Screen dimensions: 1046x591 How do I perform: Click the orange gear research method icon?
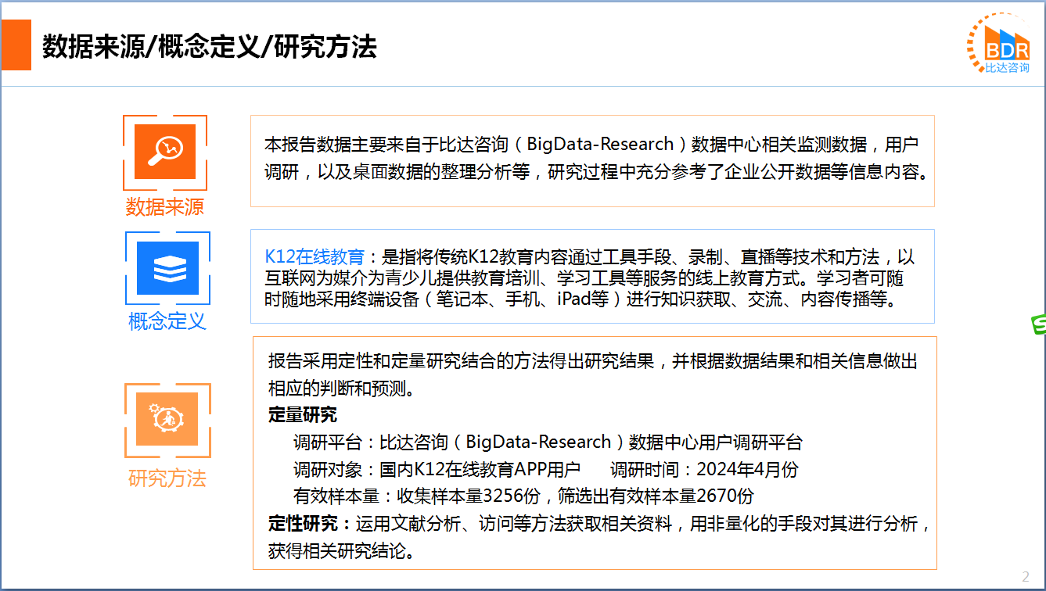coord(167,420)
